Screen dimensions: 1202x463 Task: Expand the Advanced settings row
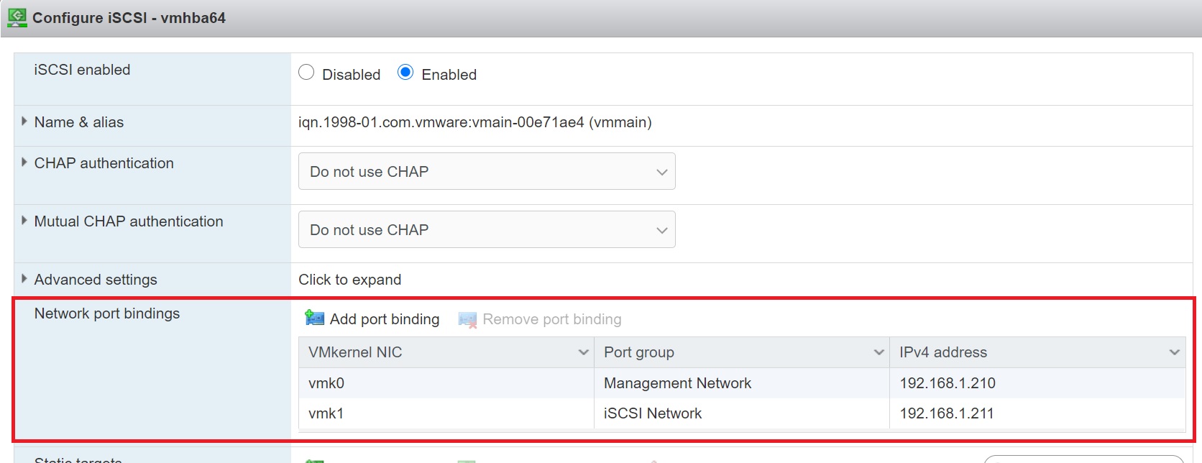point(24,279)
